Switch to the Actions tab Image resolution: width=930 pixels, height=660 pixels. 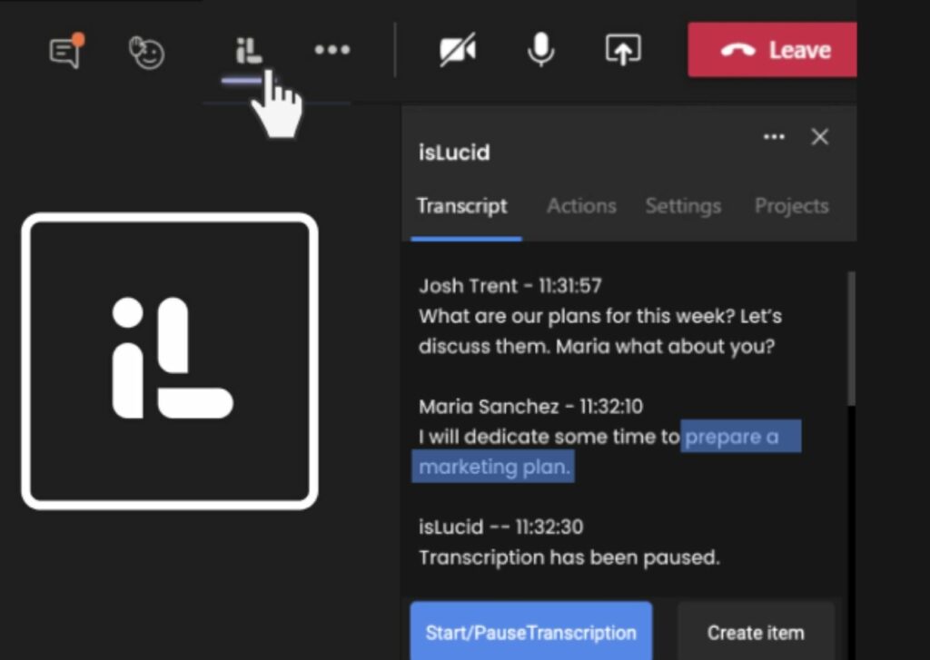coord(581,206)
